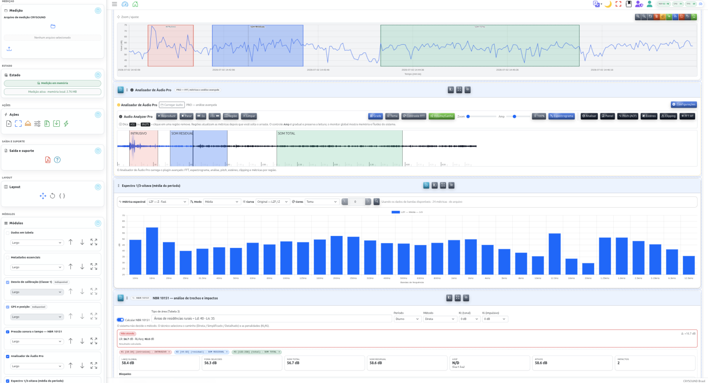Go to the green home icon

(135, 4)
